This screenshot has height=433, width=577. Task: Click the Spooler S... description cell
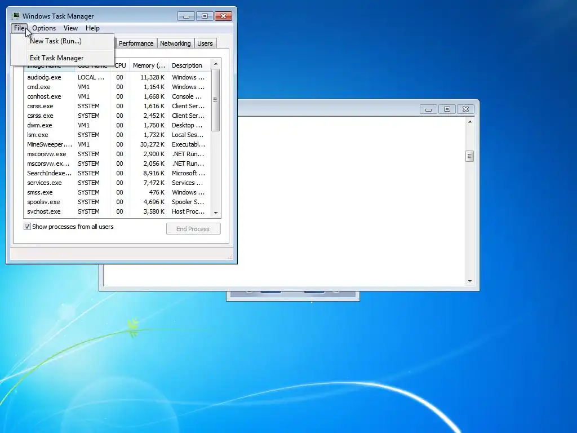click(188, 202)
